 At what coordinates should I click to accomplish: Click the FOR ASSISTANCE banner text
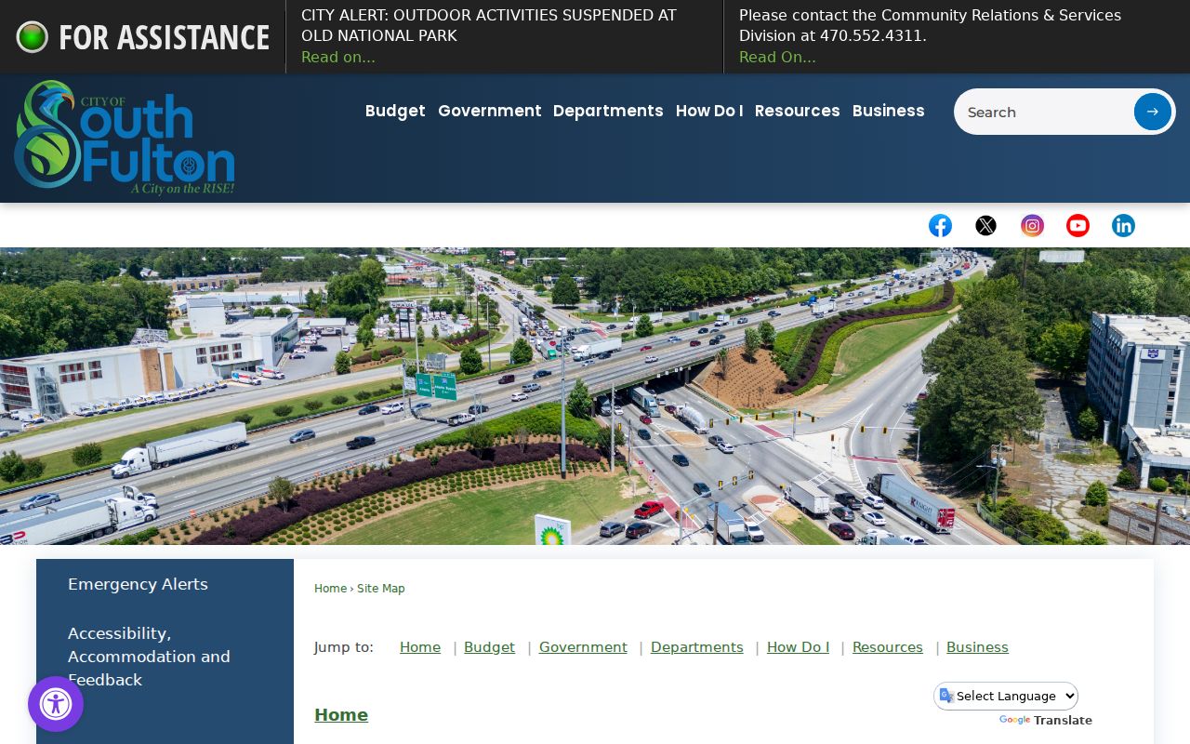click(x=165, y=37)
